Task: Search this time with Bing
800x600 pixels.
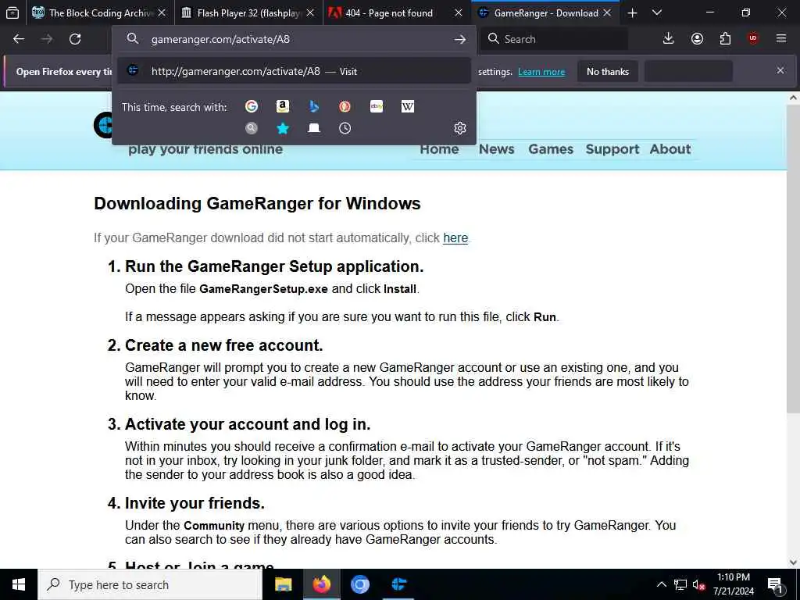Action: tap(314, 106)
